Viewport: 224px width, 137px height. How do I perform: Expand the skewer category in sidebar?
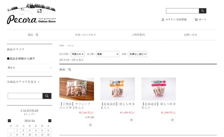point(29,68)
